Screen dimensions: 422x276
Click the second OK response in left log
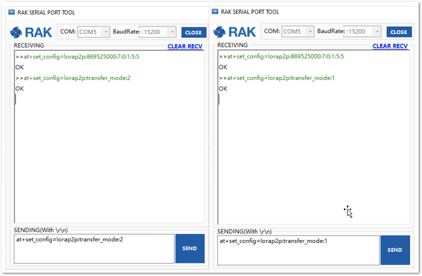tap(19, 88)
